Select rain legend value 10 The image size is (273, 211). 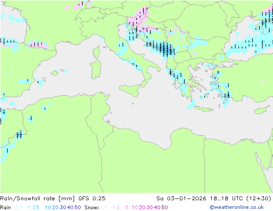pos(48,208)
